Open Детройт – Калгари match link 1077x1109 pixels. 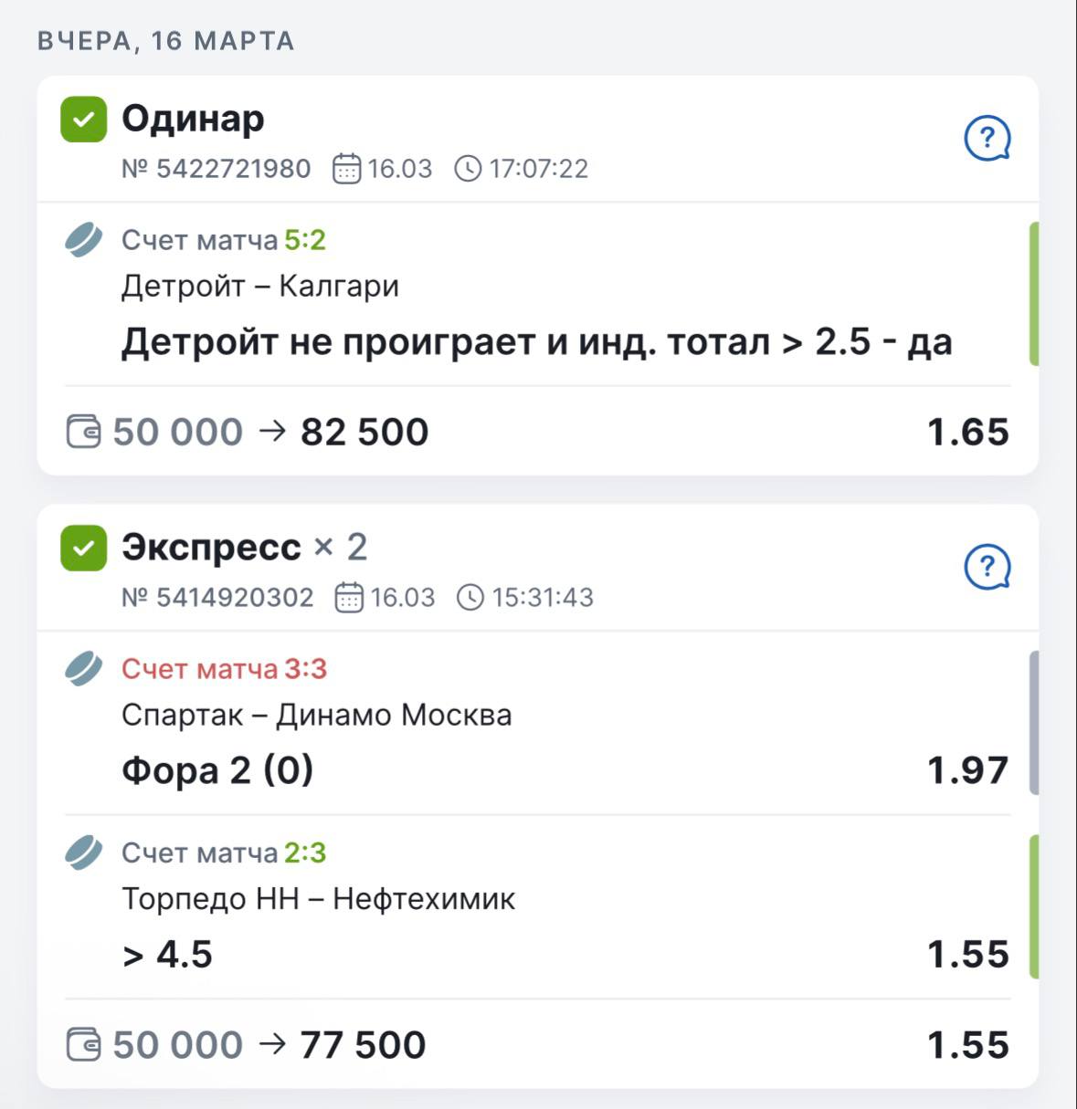(x=260, y=287)
